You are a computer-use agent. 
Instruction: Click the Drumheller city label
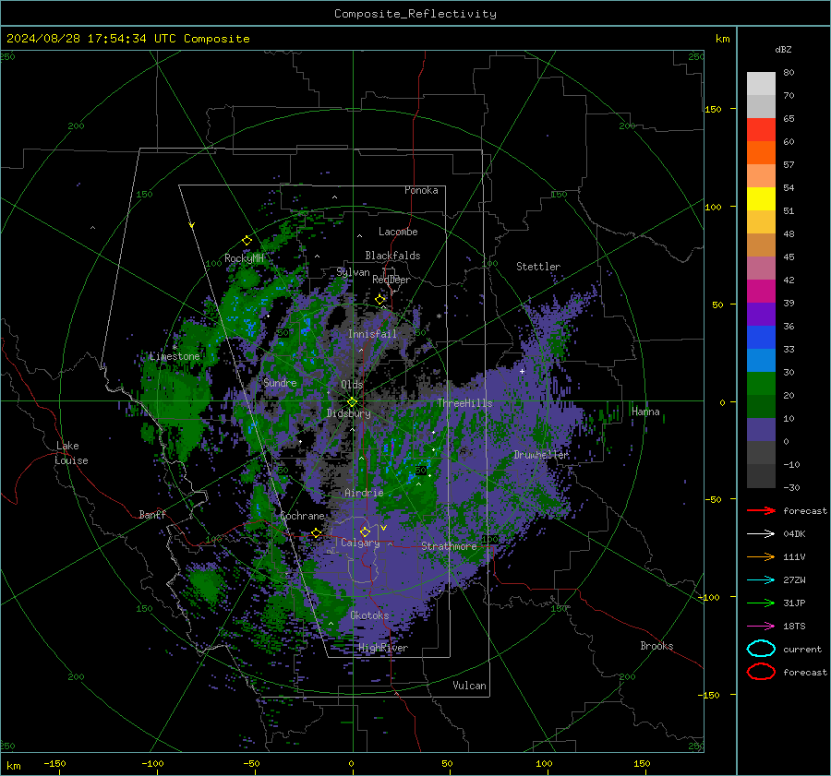pyautogui.click(x=541, y=455)
